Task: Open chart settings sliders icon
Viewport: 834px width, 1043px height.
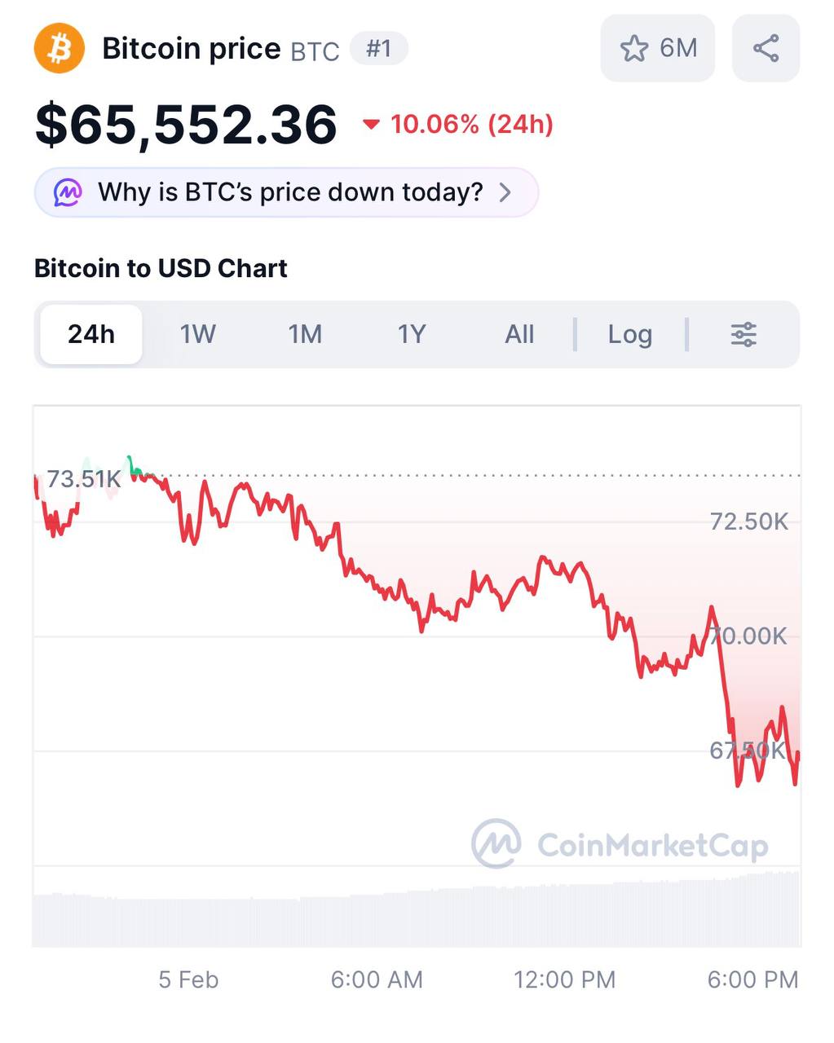Action: coord(744,334)
